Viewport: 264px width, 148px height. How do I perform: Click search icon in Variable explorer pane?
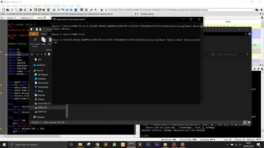(262, 17)
